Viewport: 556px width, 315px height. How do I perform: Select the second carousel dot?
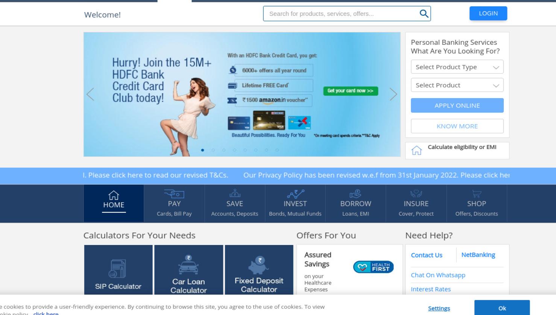pos(213,150)
